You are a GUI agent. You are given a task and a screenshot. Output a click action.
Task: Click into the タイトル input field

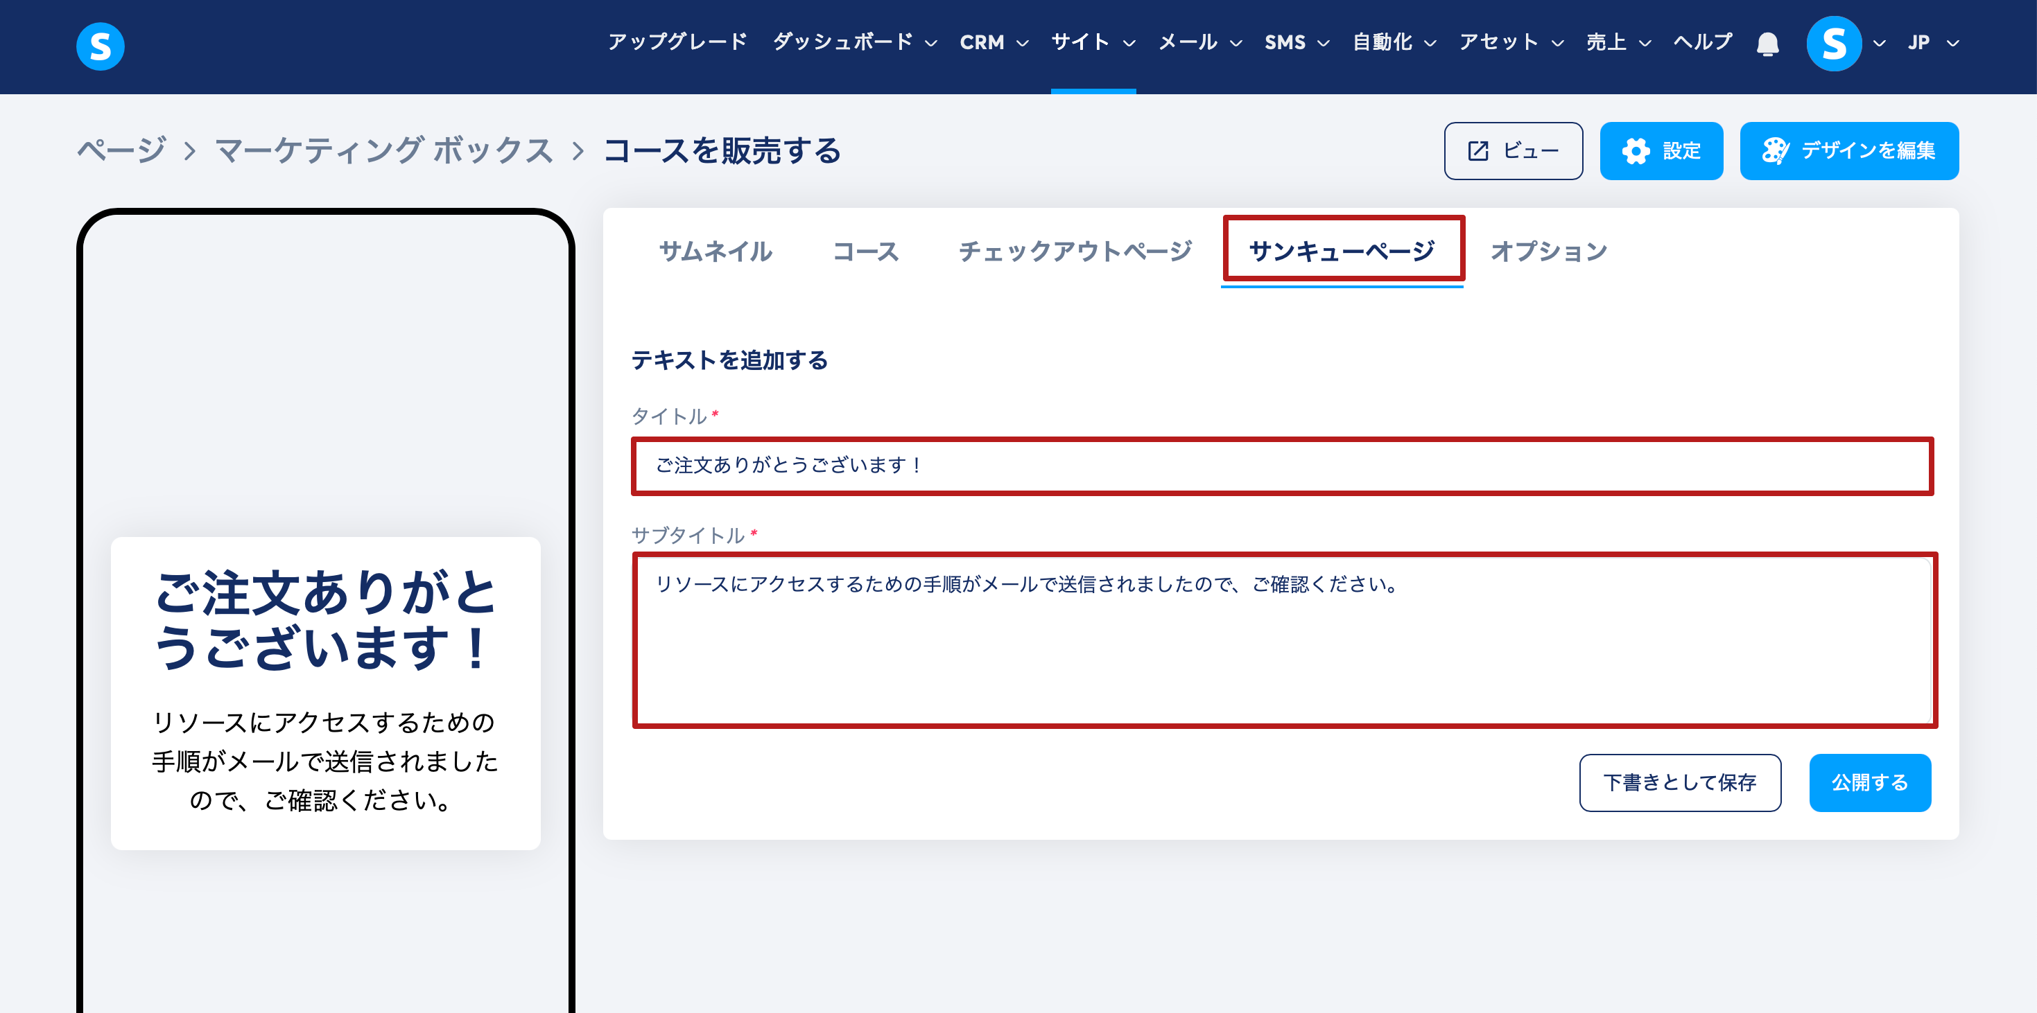click(x=1281, y=466)
